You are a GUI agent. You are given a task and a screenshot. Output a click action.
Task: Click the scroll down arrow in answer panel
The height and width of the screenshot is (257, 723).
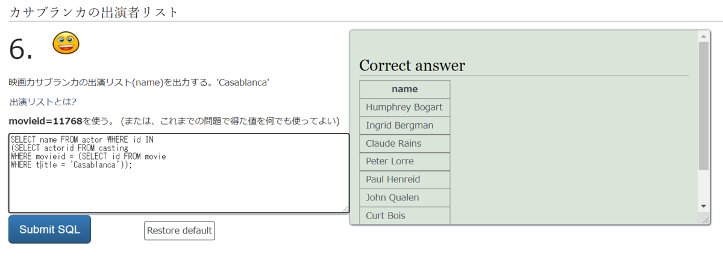tap(703, 206)
